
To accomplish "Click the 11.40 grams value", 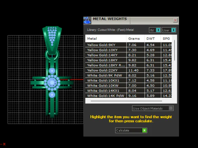I will [x=133, y=70].
